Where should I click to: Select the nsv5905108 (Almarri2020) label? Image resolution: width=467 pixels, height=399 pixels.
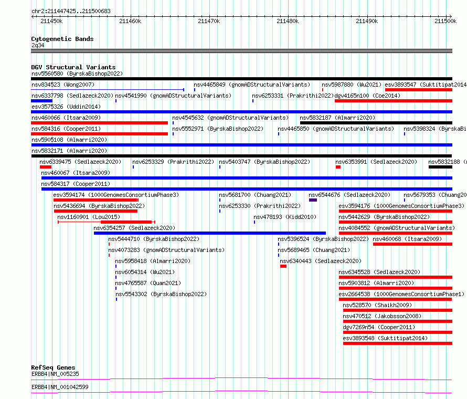pos(69,140)
